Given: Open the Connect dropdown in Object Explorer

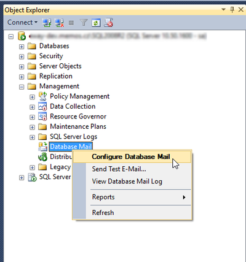Looking at the screenshot, I should pos(22,22).
